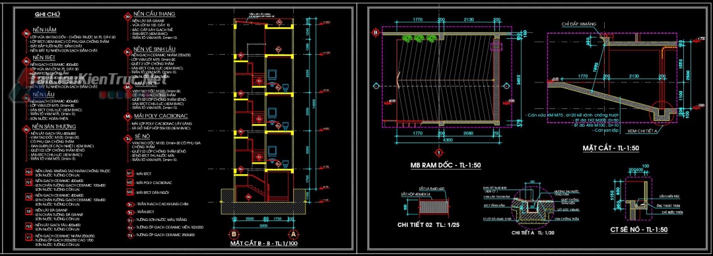Select the M2 legend box for Mái Poly Cacbonac
Viewport: 713px width, 256px height.
[129, 182]
